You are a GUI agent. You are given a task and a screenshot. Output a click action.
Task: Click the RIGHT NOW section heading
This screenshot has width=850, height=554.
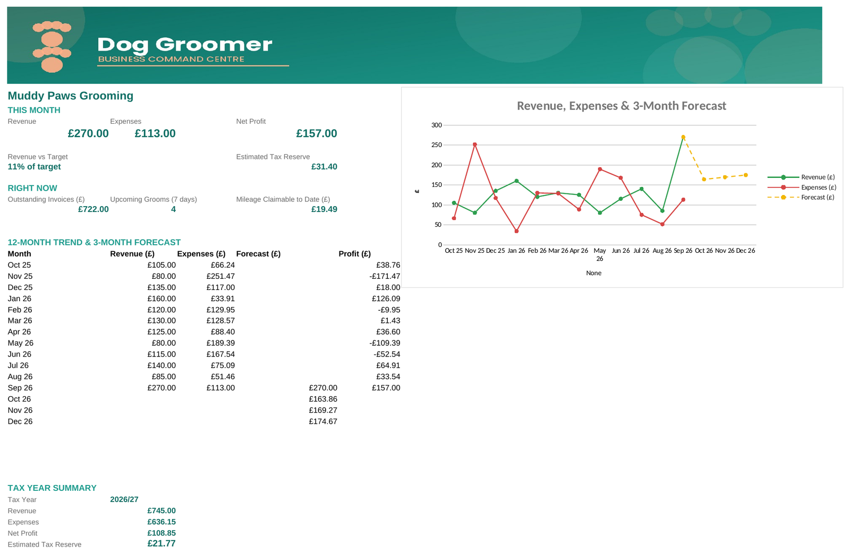32,188
